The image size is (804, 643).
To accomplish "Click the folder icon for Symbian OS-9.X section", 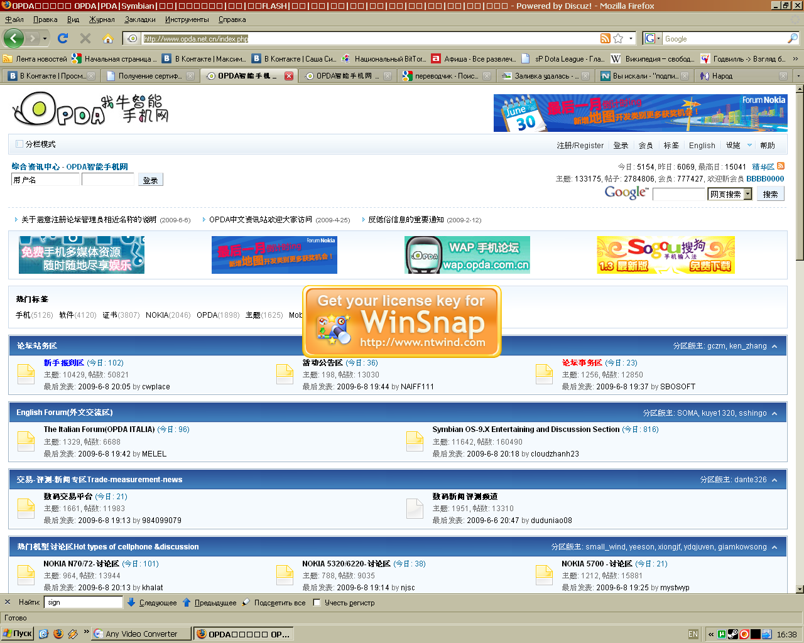I will coord(415,441).
